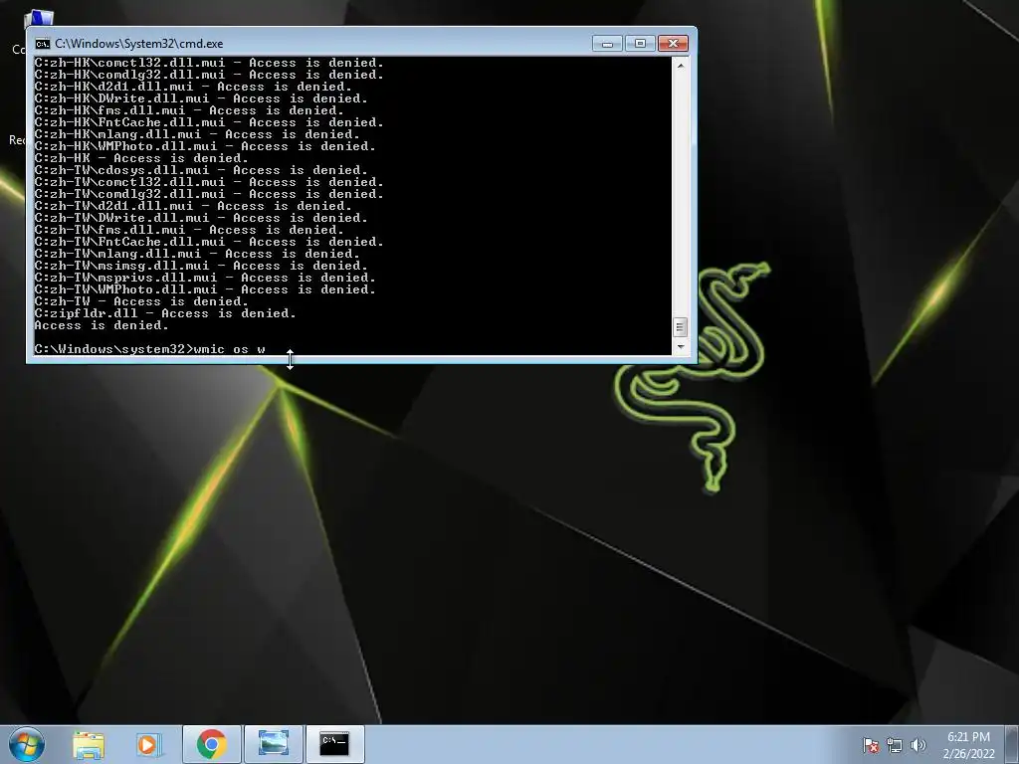The width and height of the screenshot is (1019, 764).
Task: Click the line 'C:zh-TW\mlang.dll.mui'
Action: tap(197, 254)
